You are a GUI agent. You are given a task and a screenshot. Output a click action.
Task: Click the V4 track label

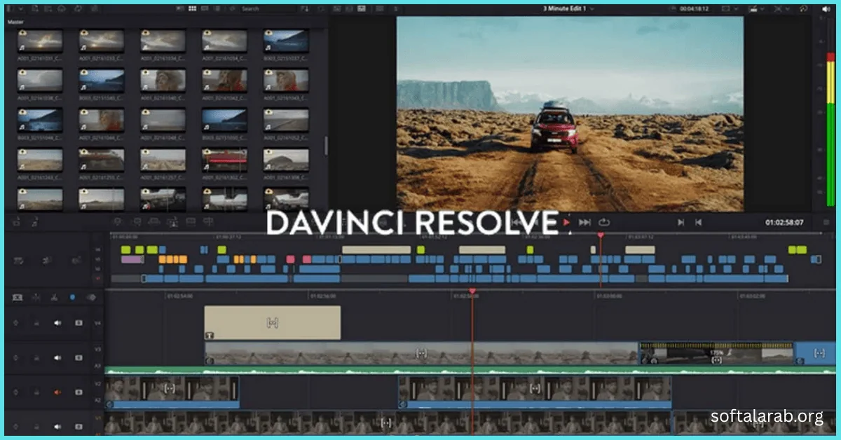click(98, 323)
